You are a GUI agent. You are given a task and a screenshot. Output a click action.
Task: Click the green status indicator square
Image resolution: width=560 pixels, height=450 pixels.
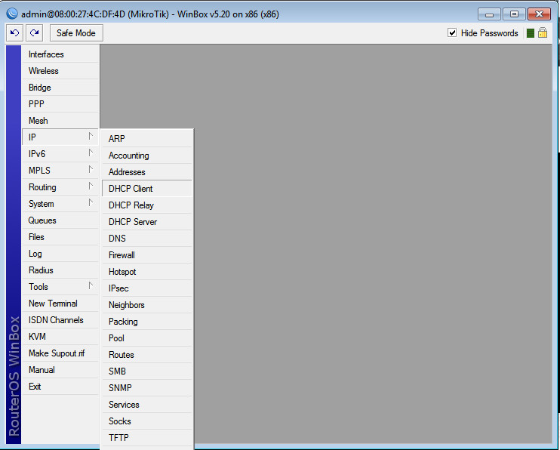(x=531, y=33)
